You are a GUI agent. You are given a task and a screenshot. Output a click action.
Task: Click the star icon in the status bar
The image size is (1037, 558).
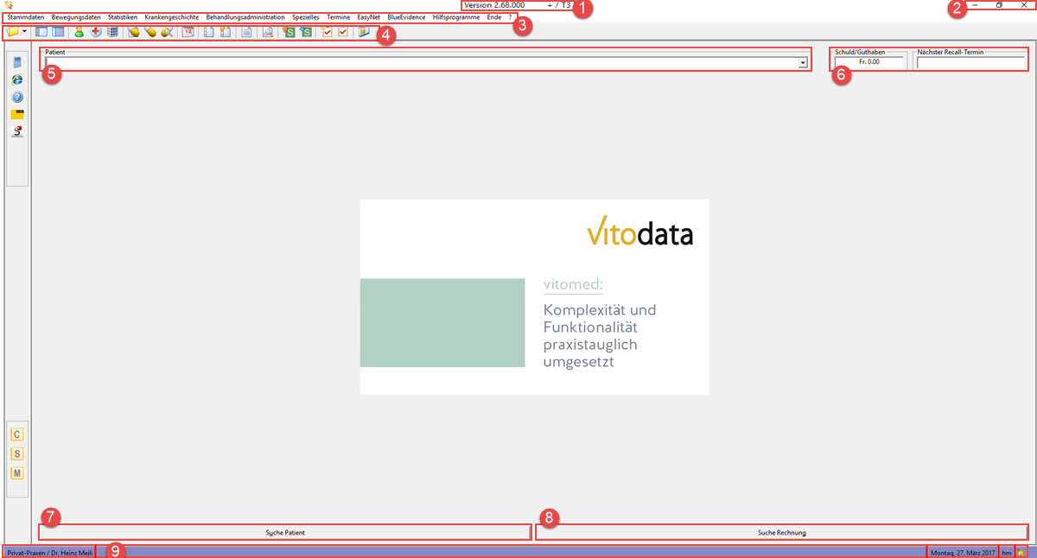point(1021,552)
